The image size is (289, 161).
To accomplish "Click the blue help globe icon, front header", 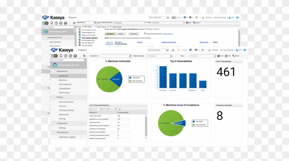I will [245, 50].
